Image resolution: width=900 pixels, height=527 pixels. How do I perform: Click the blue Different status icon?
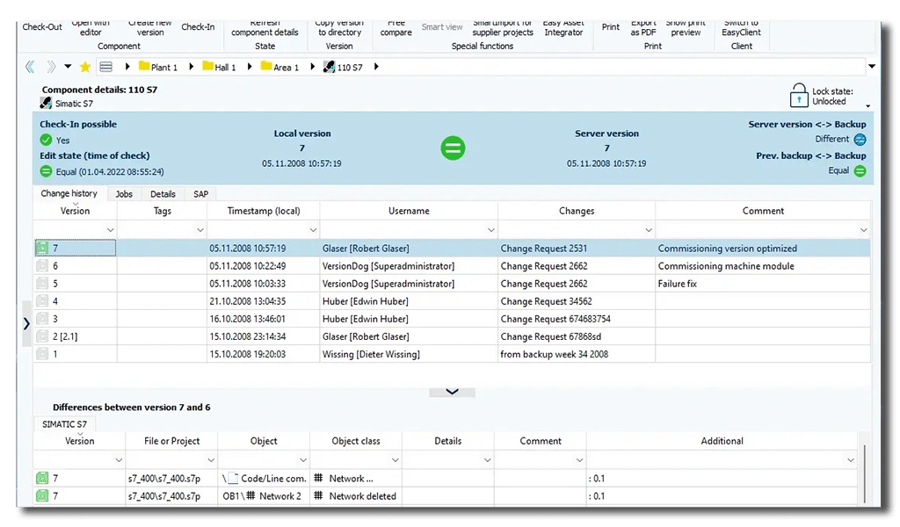(860, 139)
